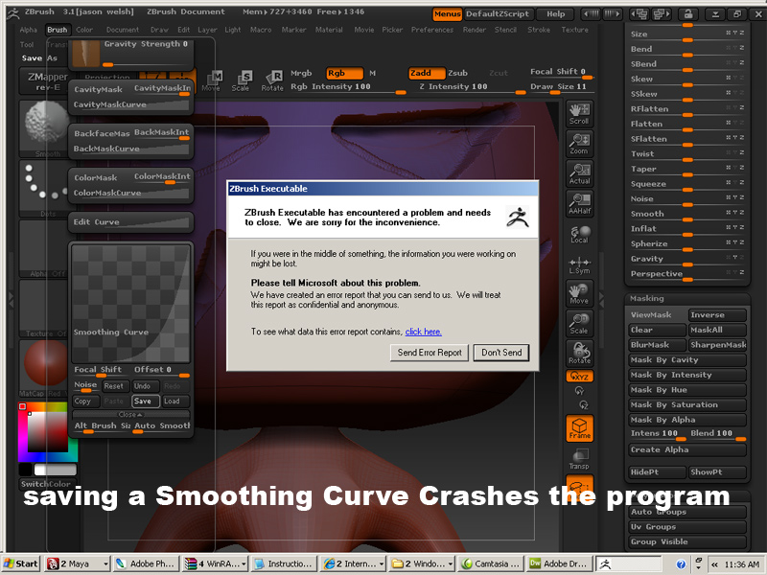Click the Smoothing Curve graph area

click(x=130, y=303)
